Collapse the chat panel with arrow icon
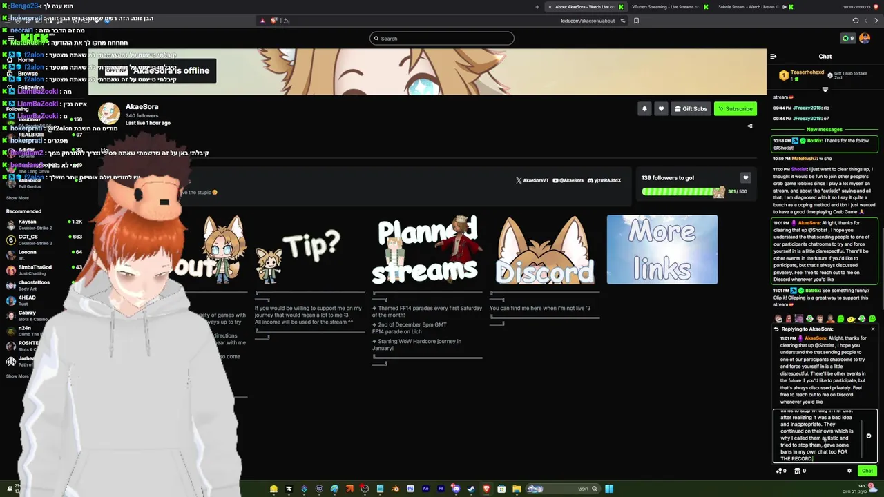The height and width of the screenshot is (497, 884). click(x=773, y=57)
